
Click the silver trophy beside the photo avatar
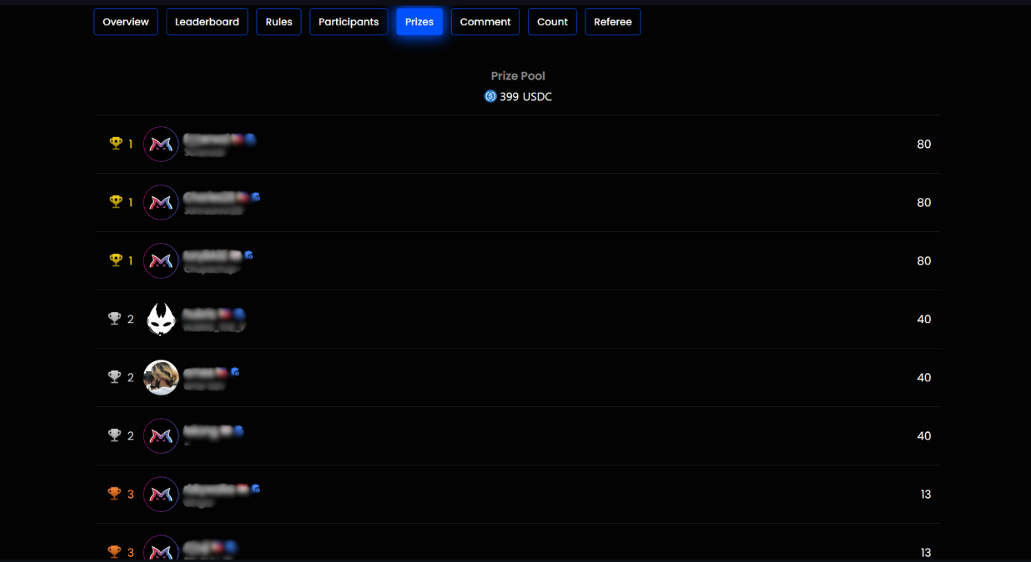tap(114, 377)
